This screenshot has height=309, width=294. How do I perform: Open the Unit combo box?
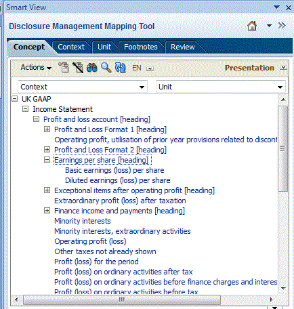(x=221, y=87)
